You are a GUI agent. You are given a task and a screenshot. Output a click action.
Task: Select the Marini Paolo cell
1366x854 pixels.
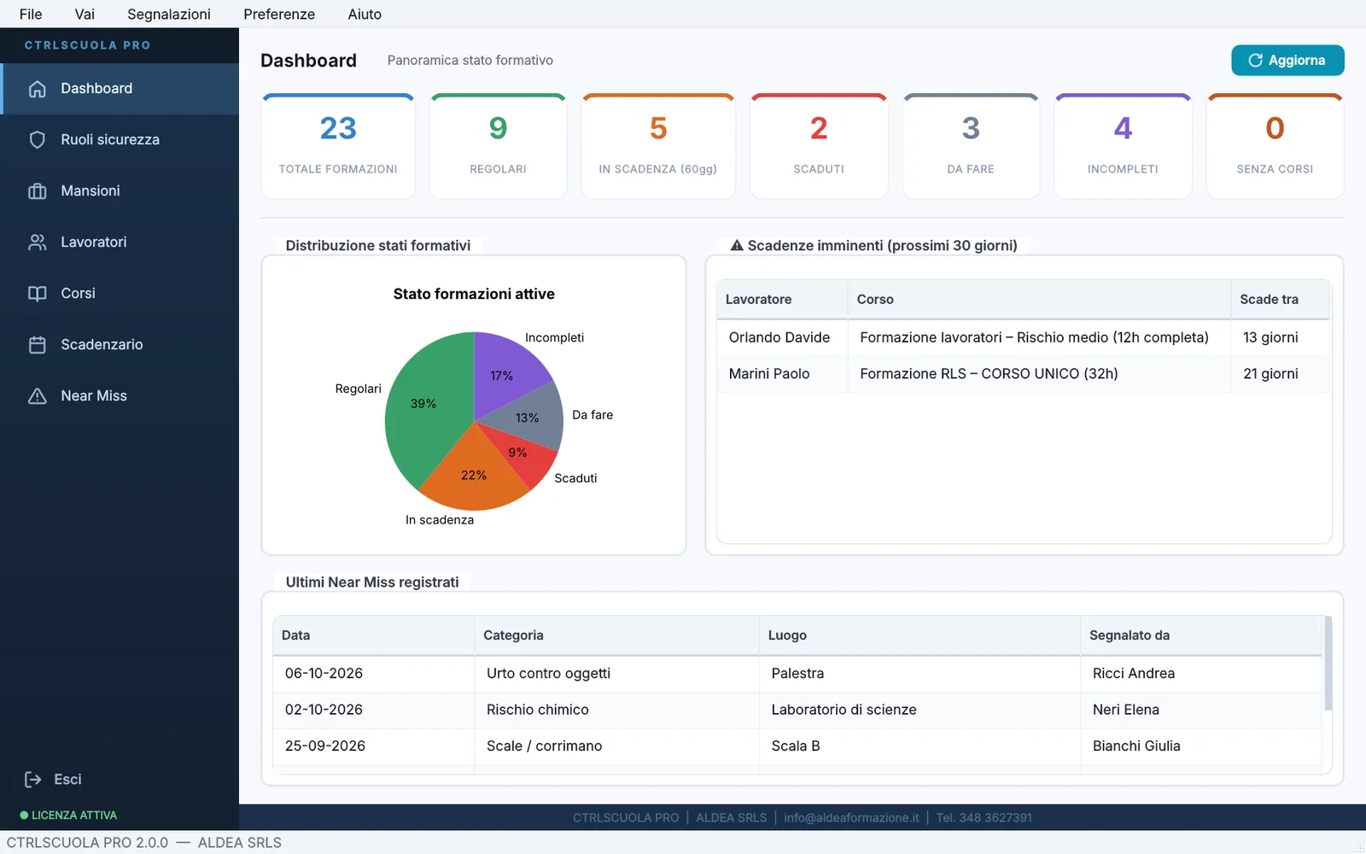[782, 373]
